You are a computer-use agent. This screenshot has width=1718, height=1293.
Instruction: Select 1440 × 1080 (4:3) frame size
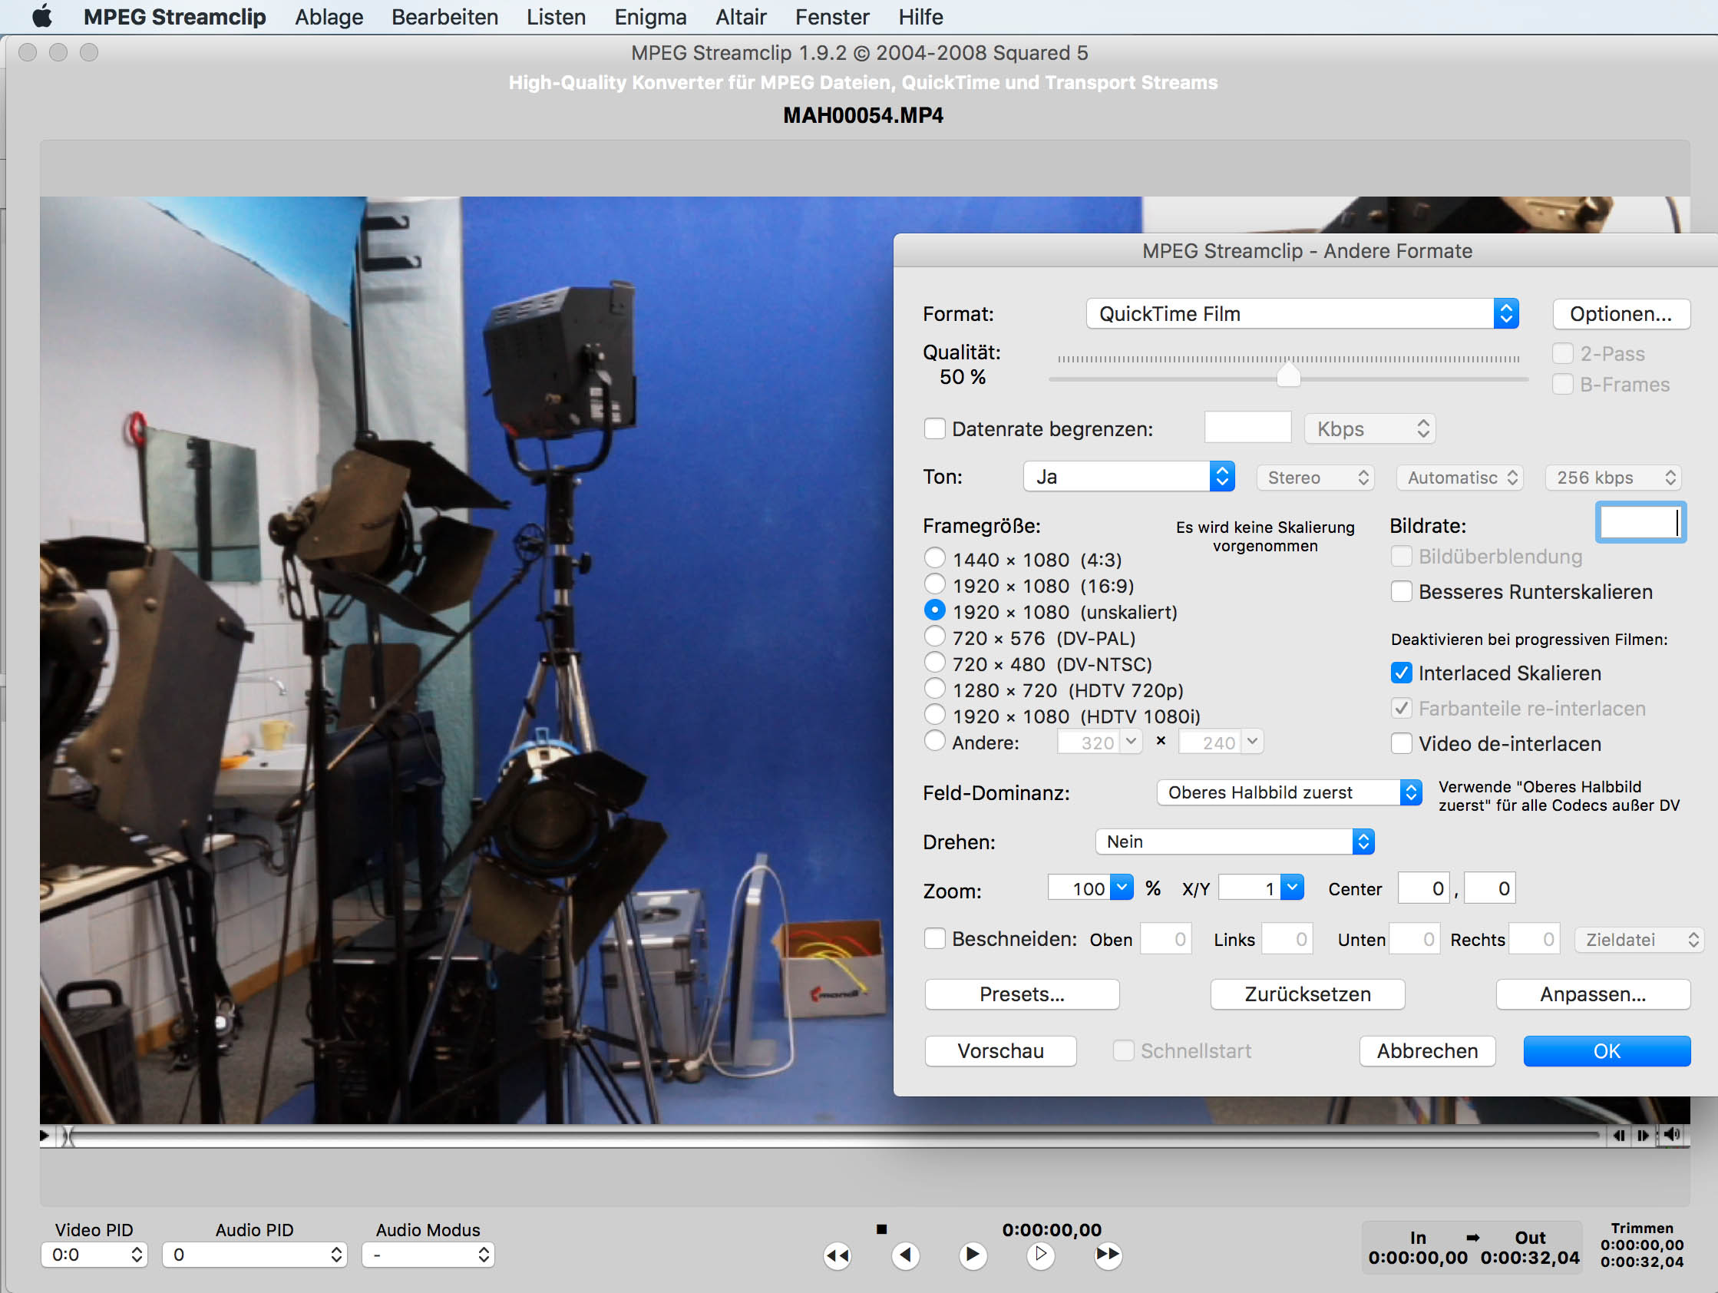tap(934, 558)
